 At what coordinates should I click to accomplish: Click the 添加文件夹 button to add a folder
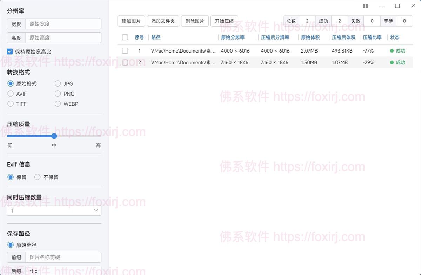(x=163, y=21)
